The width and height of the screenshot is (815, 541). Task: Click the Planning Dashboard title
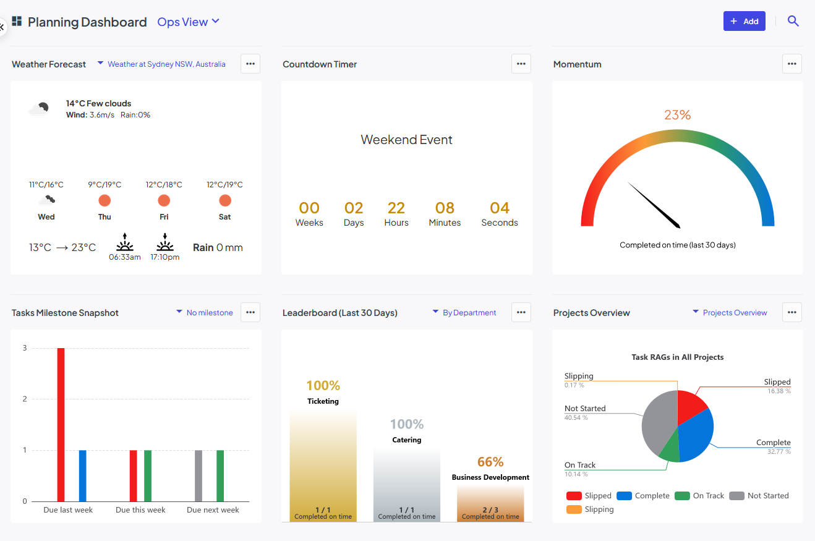tap(87, 22)
